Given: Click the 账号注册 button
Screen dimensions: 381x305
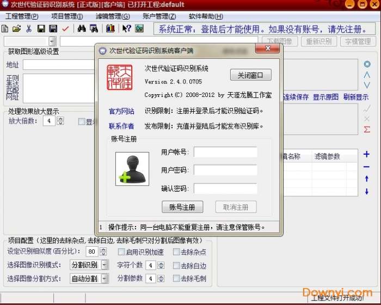Looking at the screenshot, I should [x=182, y=207].
